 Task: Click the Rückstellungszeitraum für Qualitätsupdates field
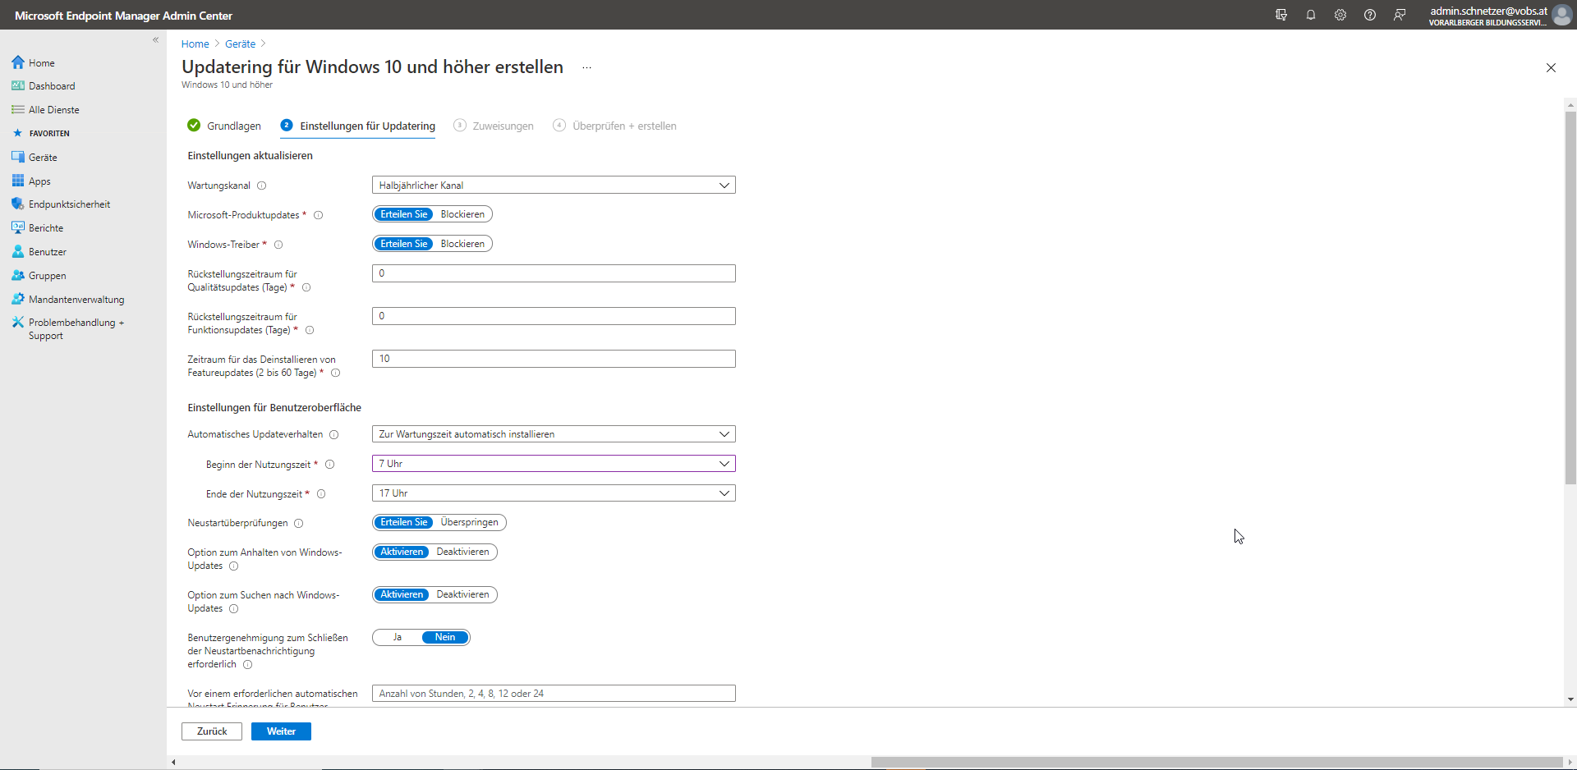(x=554, y=273)
